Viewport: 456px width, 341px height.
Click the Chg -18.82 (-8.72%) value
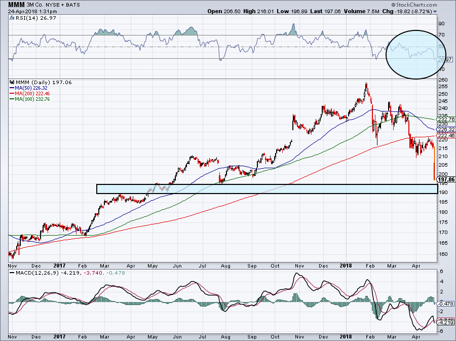[x=407, y=11]
